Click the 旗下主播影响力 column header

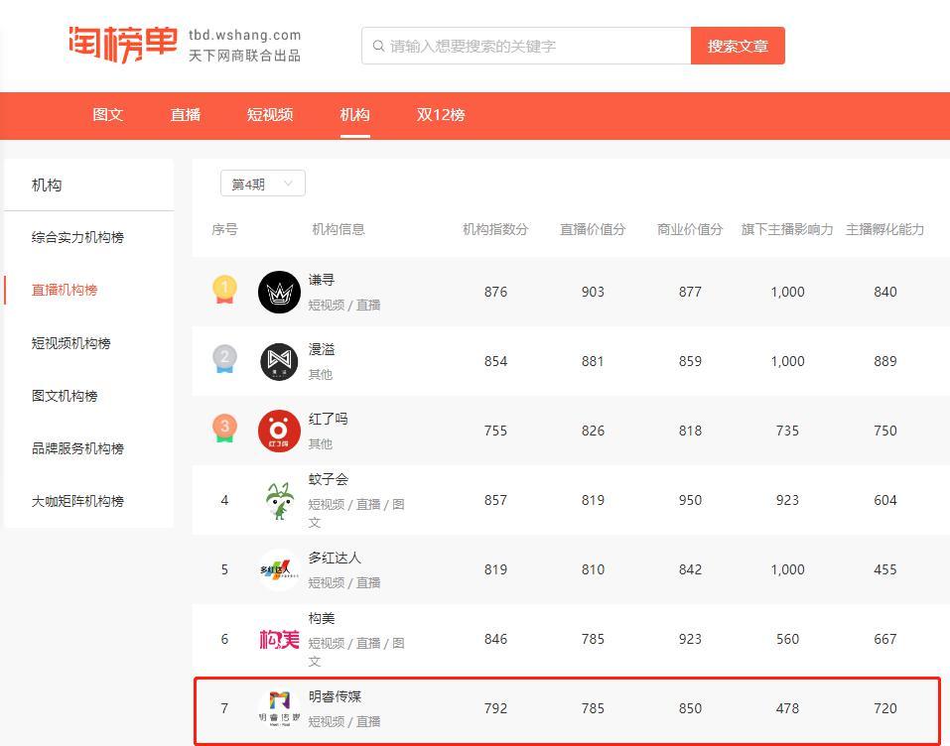pyautogui.click(x=787, y=229)
